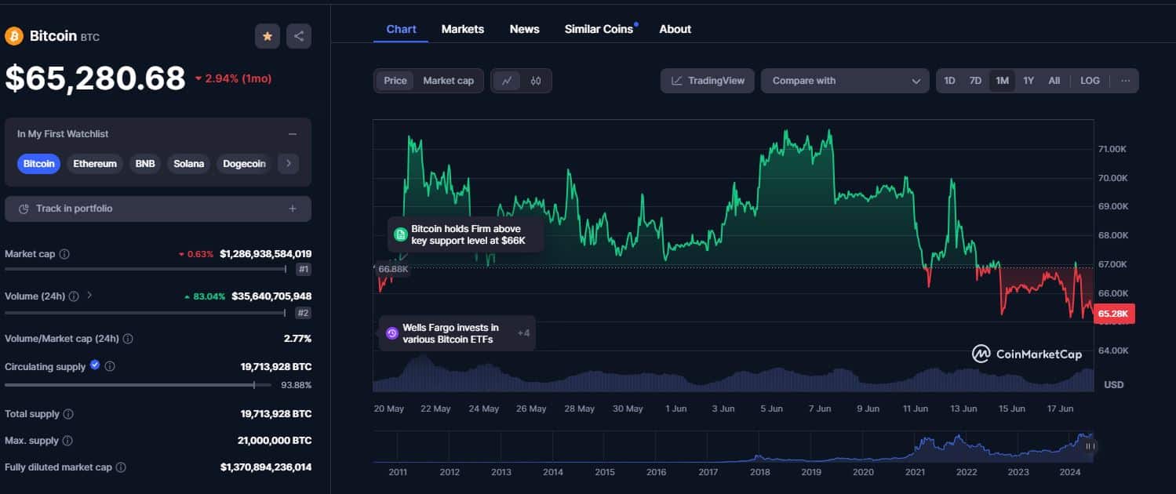1176x494 pixels.
Task: Click the red 65.28K current price tag
Action: pos(1114,314)
